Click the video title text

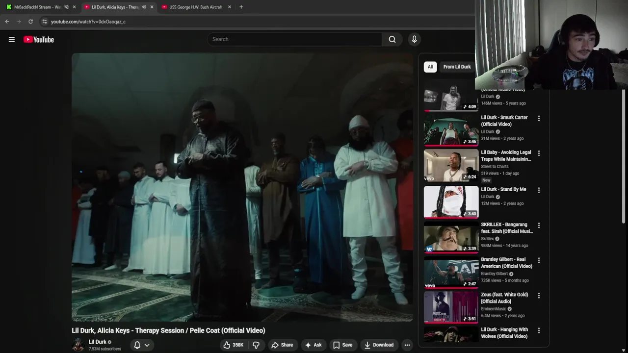168,330
